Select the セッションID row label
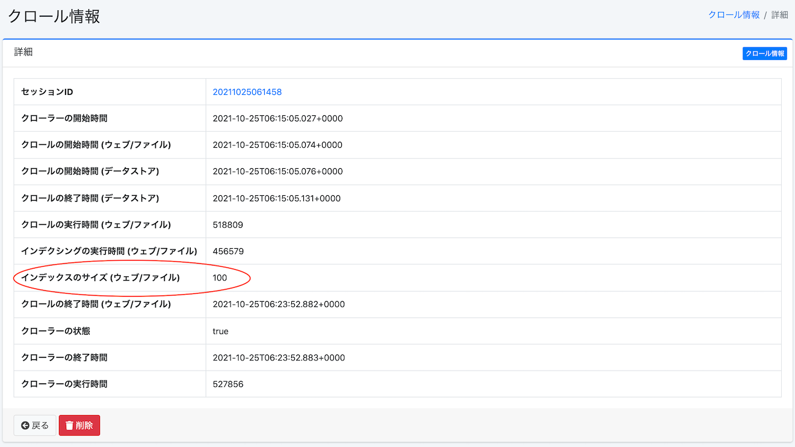Screen dimensions: 795x447 [x=47, y=92]
